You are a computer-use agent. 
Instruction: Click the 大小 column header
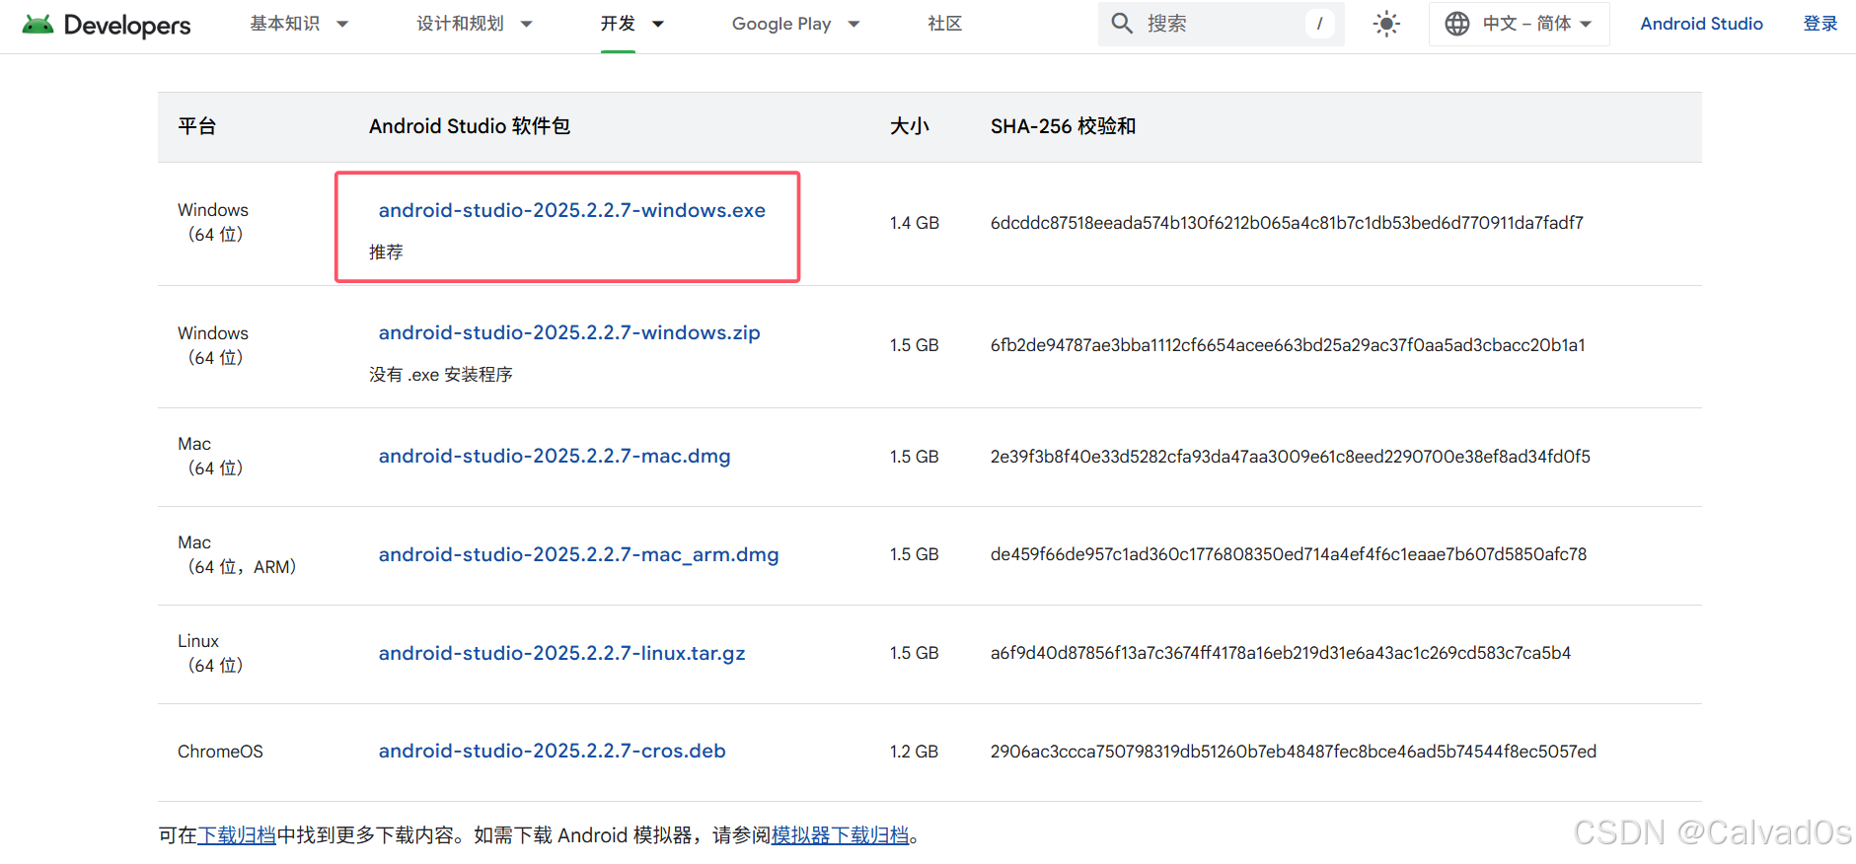[x=910, y=126]
